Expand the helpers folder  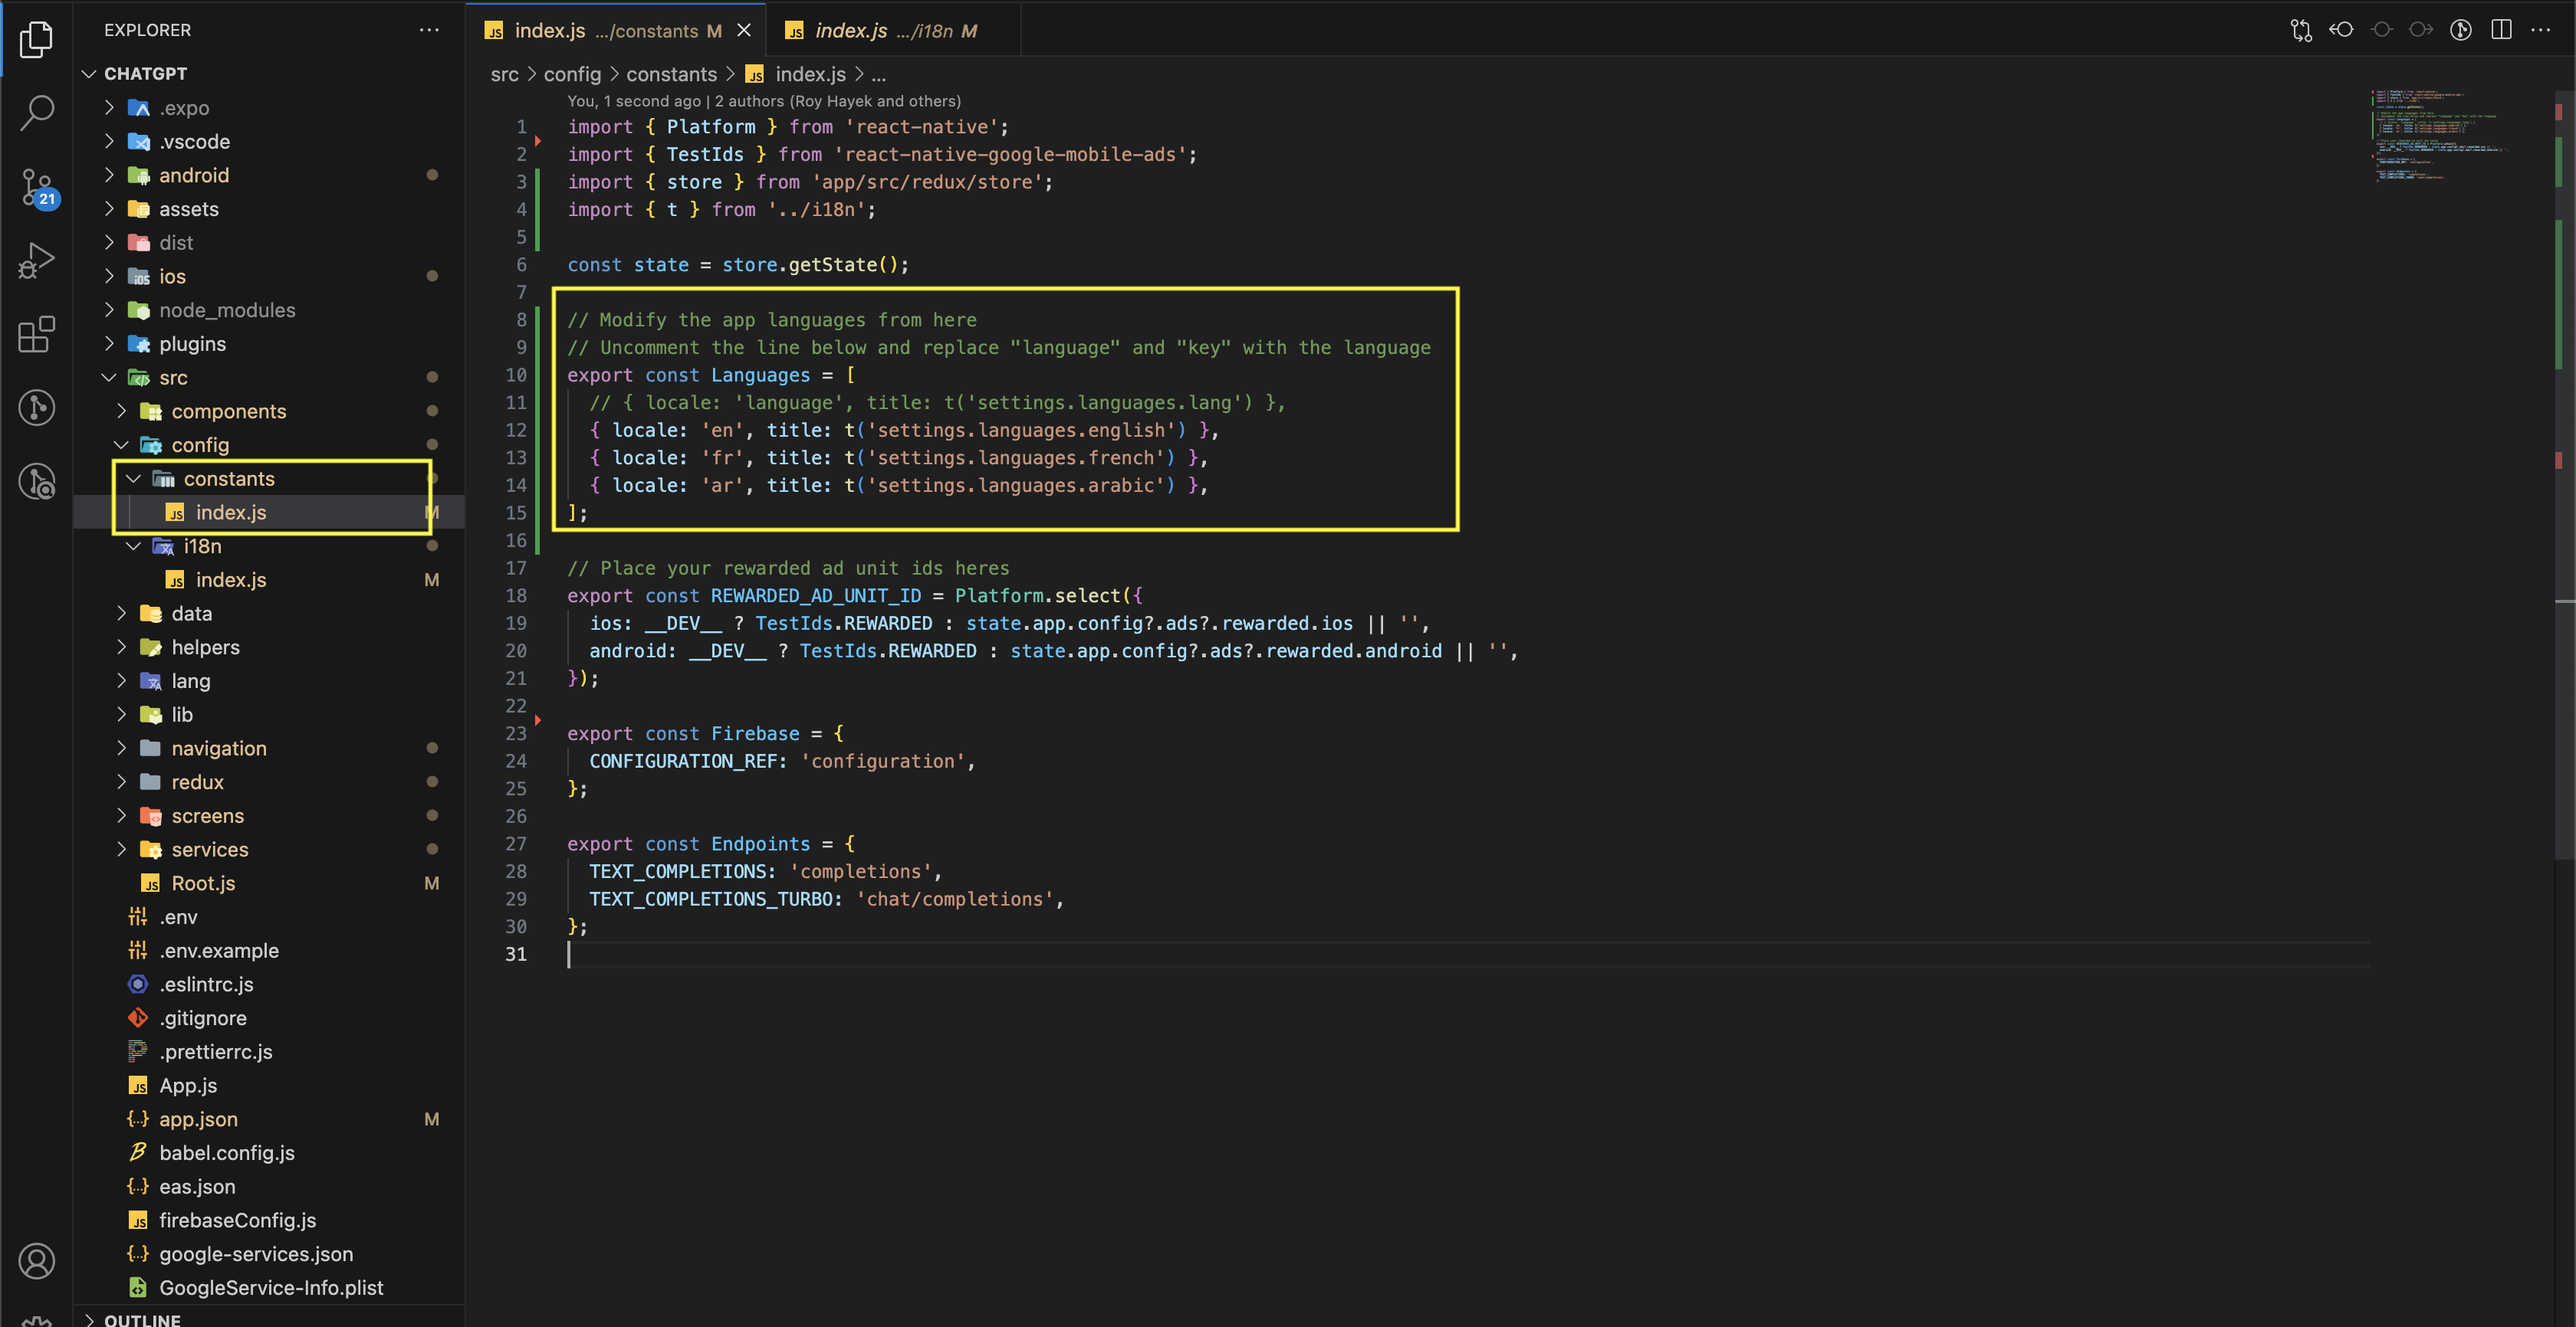click(270, 647)
